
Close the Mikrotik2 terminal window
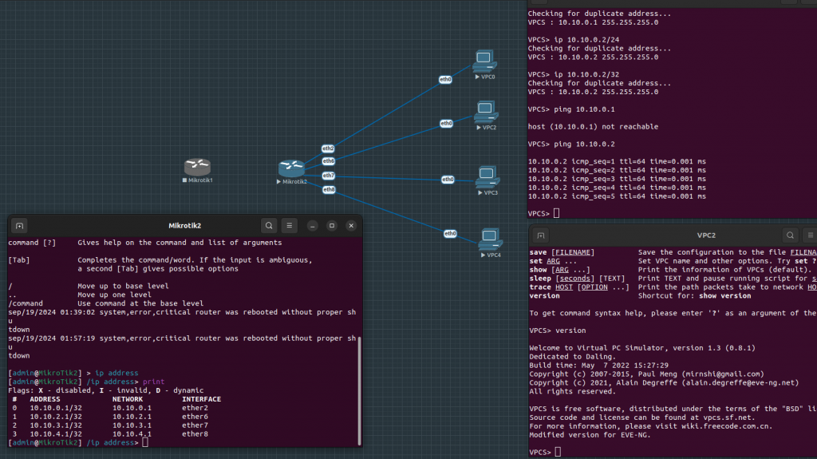[x=351, y=226]
